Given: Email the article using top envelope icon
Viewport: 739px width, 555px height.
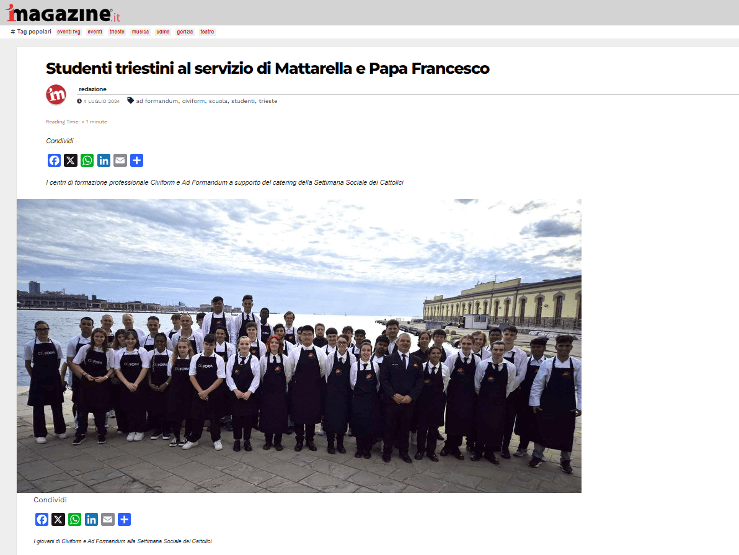Looking at the screenshot, I should [x=120, y=161].
